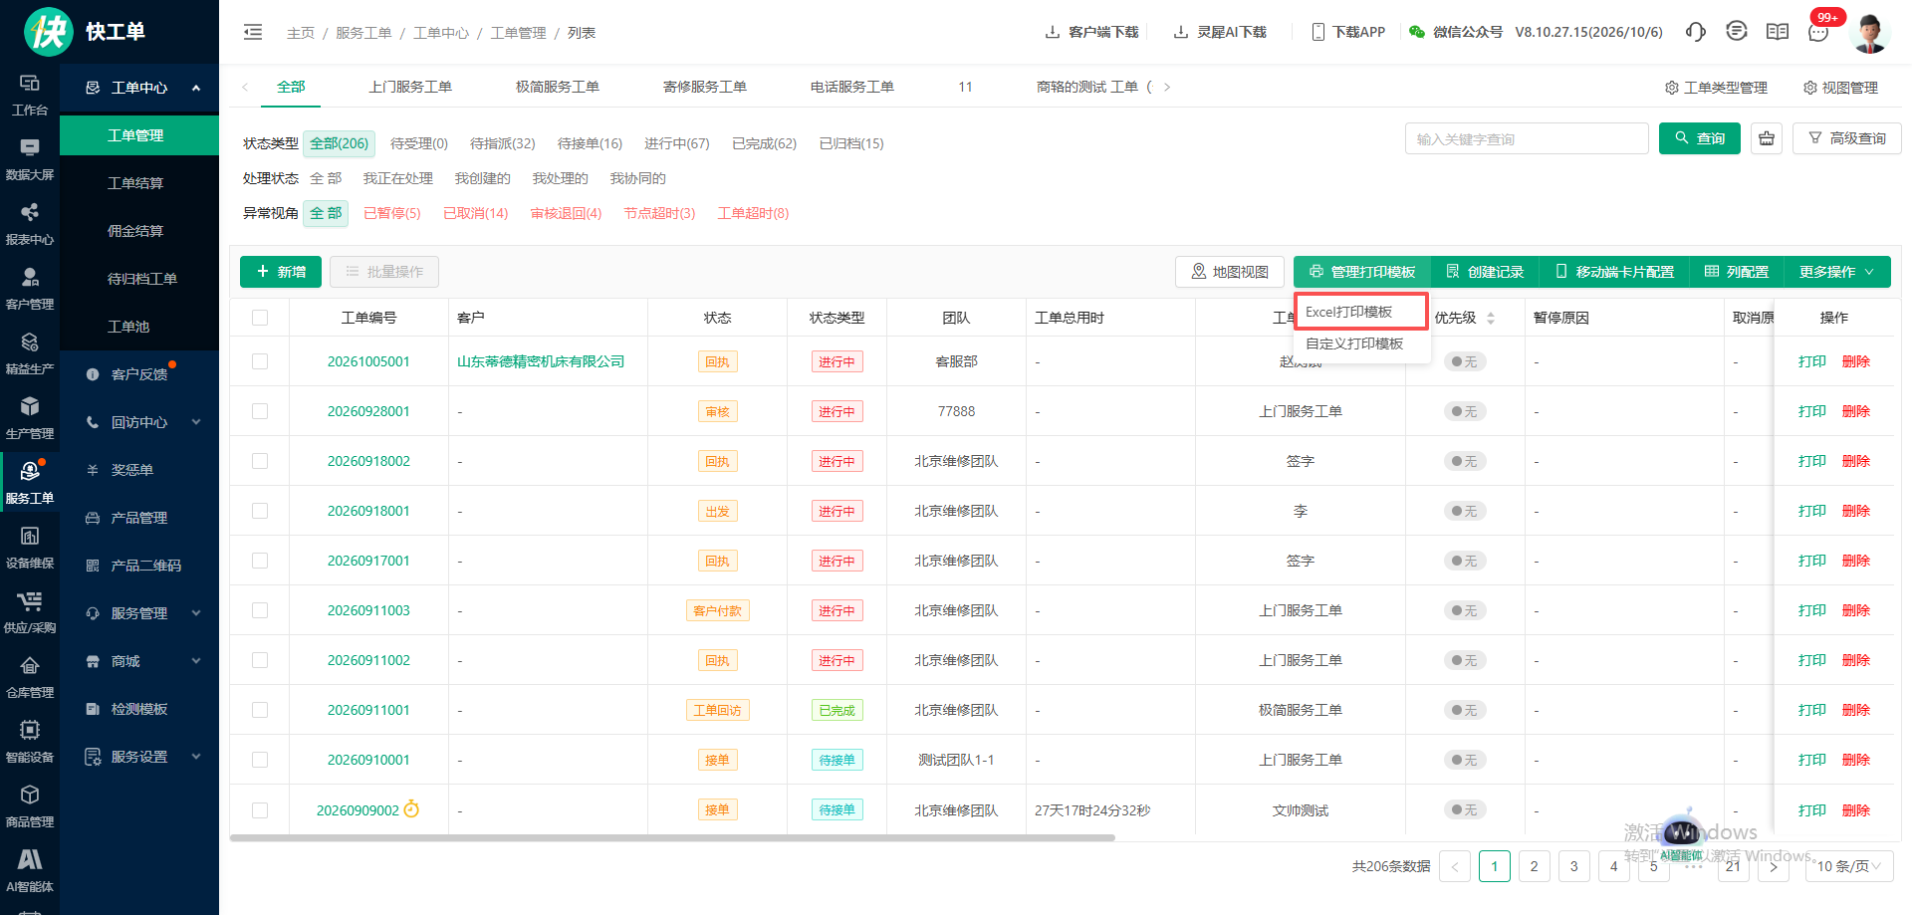Click the 查询 search button

1700,138
